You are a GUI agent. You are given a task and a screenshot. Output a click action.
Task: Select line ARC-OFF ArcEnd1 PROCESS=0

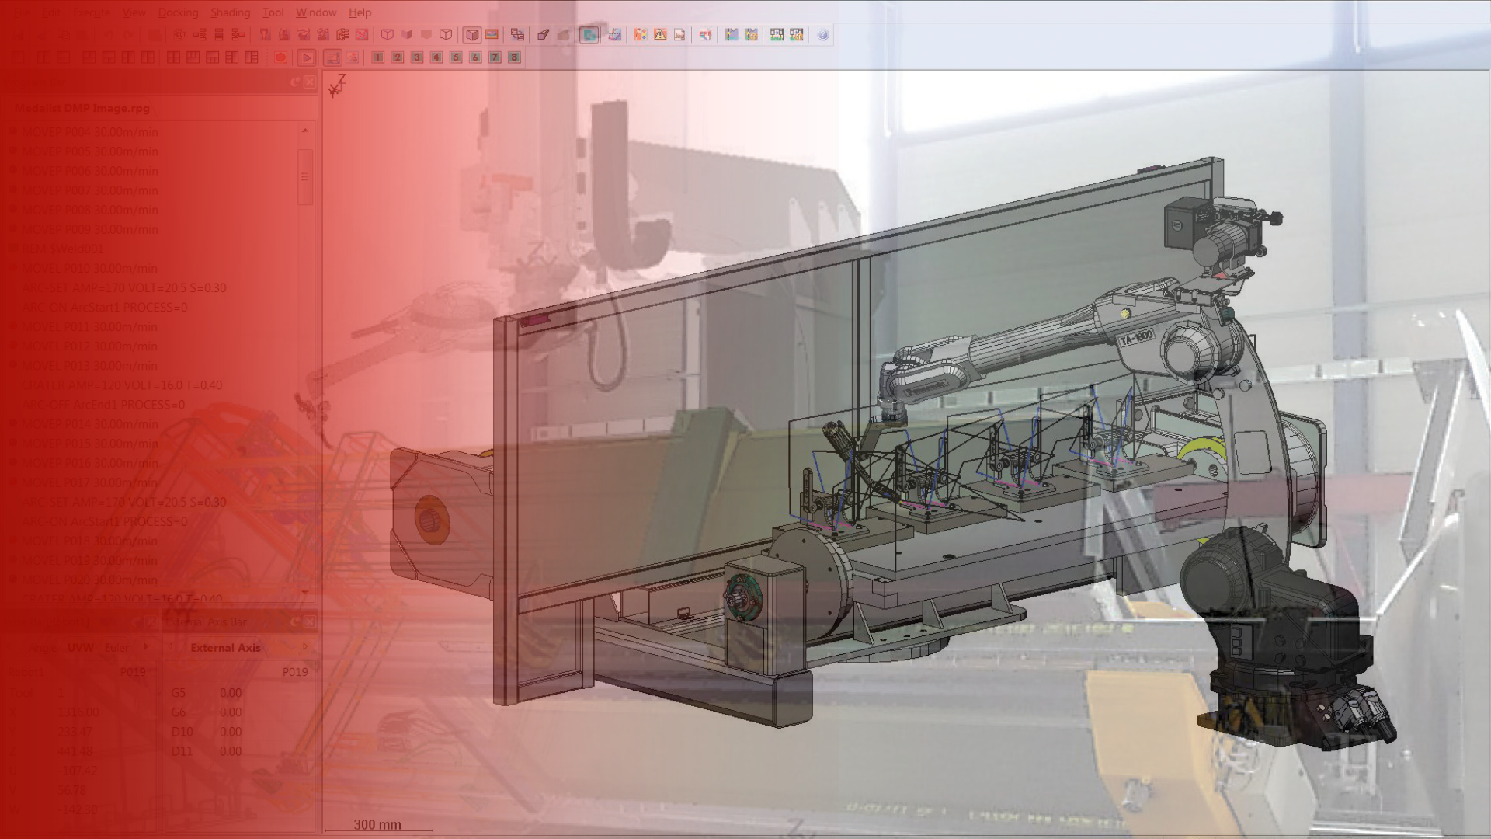pos(103,405)
